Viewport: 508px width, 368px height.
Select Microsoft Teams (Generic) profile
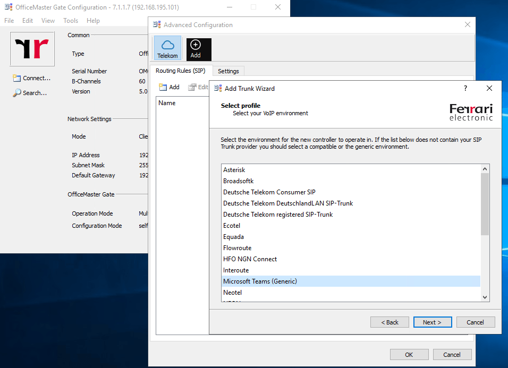click(x=351, y=281)
